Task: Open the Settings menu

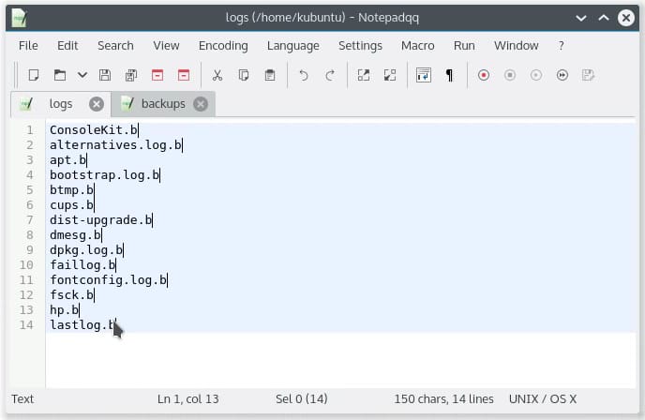Action: [x=360, y=46]
